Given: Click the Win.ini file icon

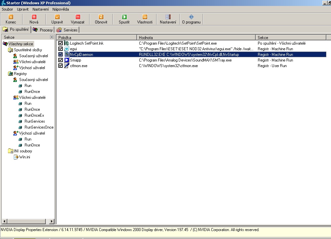Looking at the screenshot, I should 16,157.
